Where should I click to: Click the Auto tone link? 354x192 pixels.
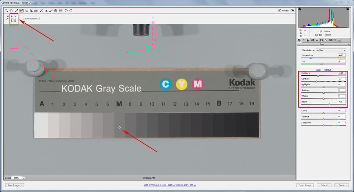point(318,70)
